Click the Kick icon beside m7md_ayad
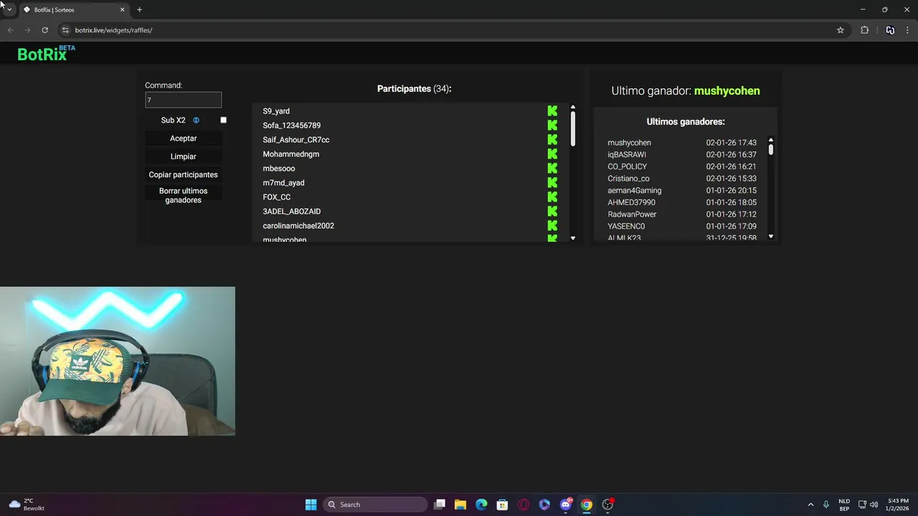The height and width of the screenshot is (516, 918). click(x=552, y=183)
